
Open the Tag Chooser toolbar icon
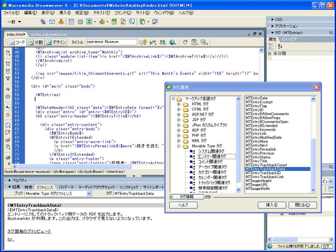[x=155, y=22]
